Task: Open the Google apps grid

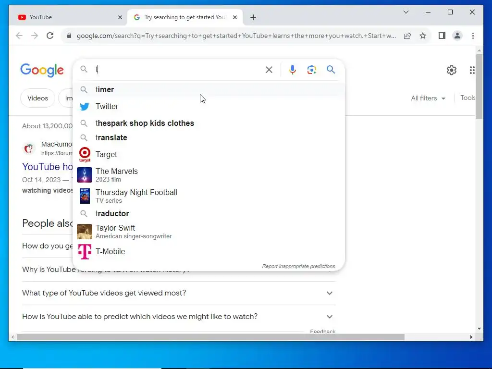Action: pyautogui.click(x=472, y=70)
